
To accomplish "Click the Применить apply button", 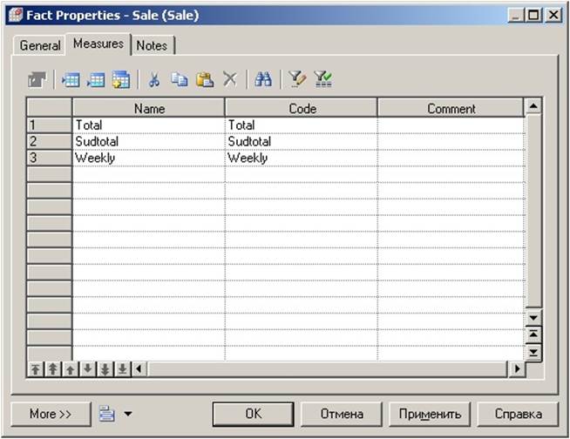I will [430, 414].
